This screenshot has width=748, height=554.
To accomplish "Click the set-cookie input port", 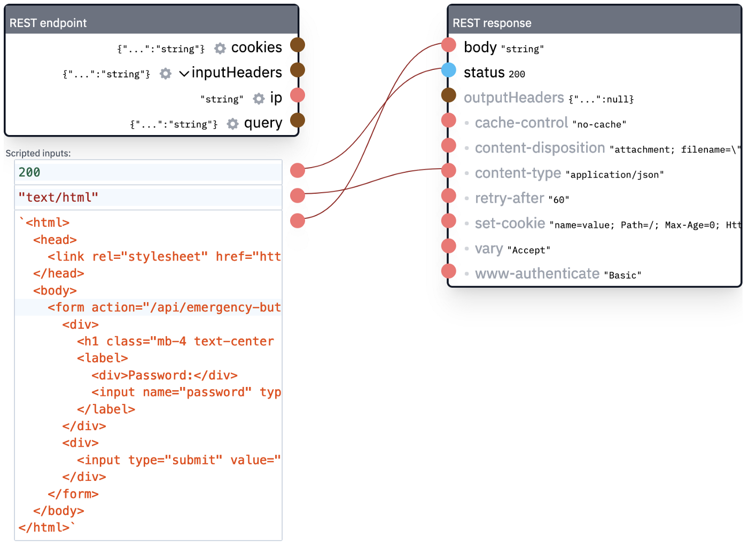I will (x=449, y=220).
